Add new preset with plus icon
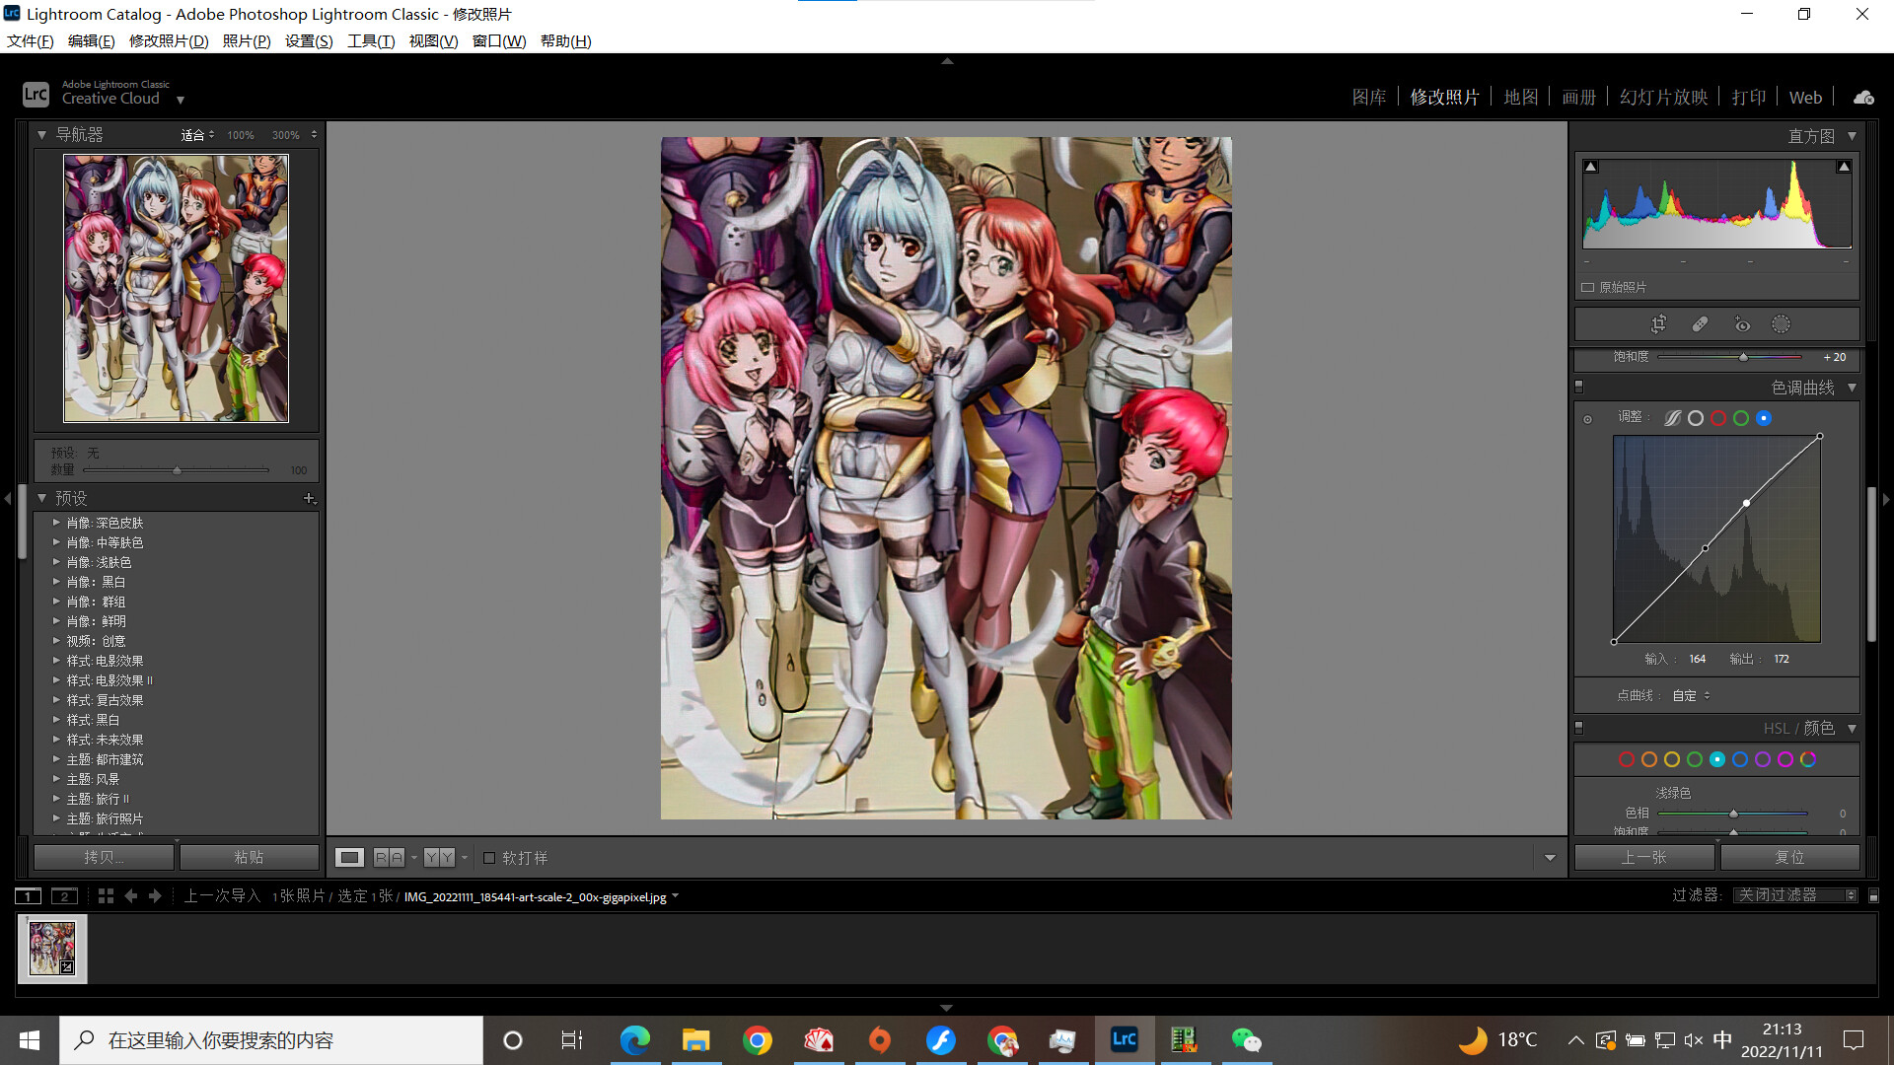The width and height of the screenshot is (1894, 1065). point(309,499)
